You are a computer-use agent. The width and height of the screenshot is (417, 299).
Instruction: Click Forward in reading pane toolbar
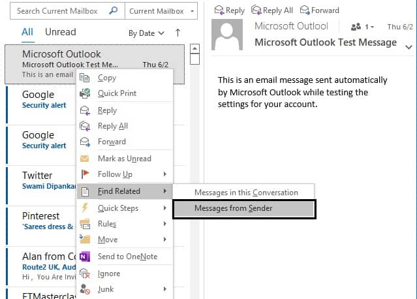click(319, 10)
